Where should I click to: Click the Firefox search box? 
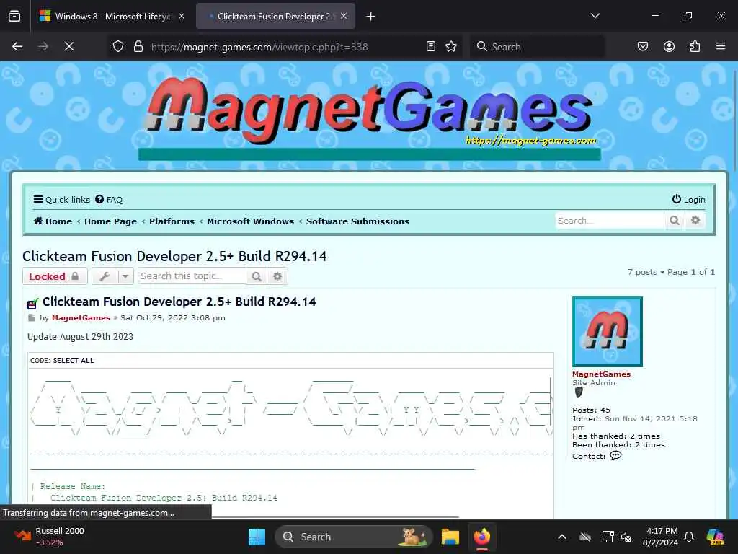coord(538,47)
